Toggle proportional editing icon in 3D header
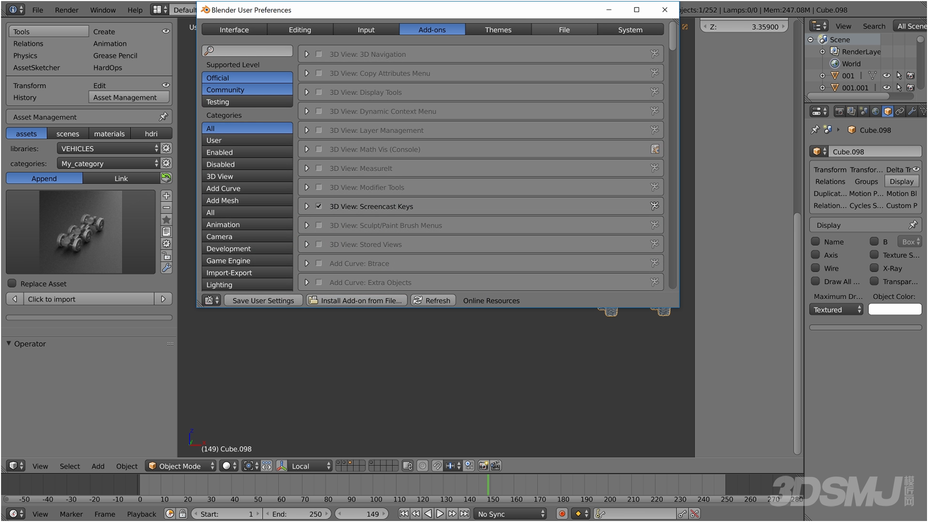The width and height of the screenshot is (928, 522). (x=422, y=466)
